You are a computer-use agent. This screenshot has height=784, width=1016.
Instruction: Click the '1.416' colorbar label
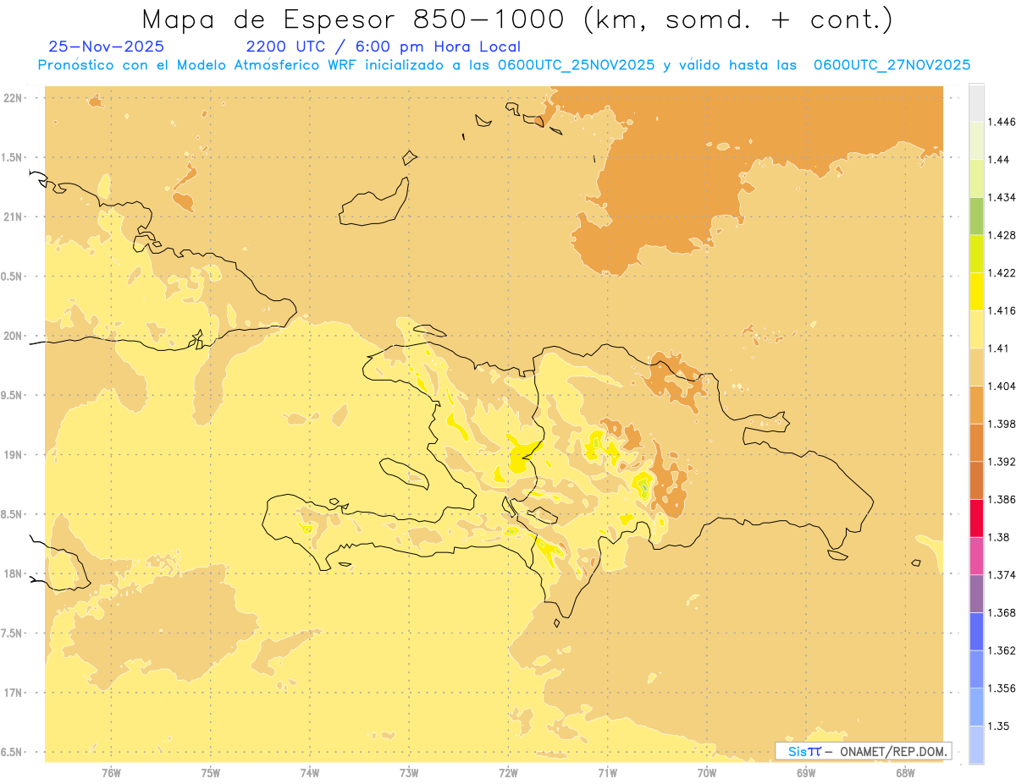click(1001, 310)
